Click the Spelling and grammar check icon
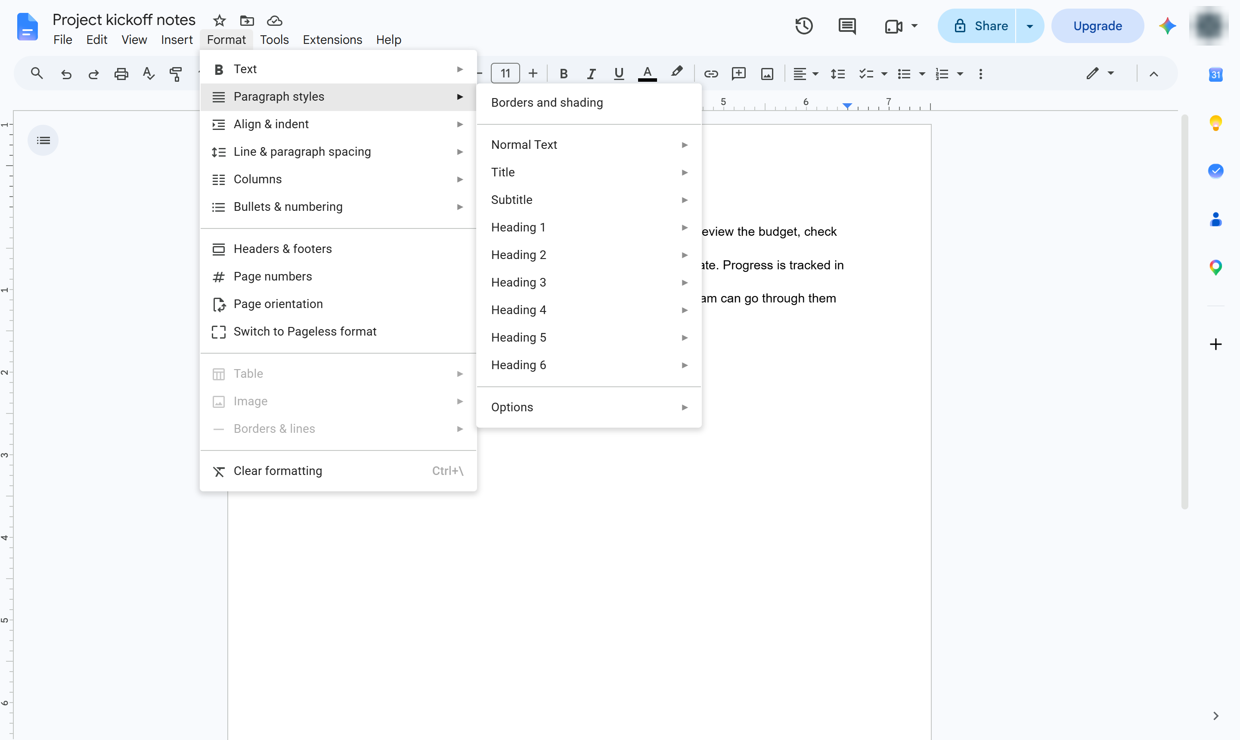 point(149,74)
